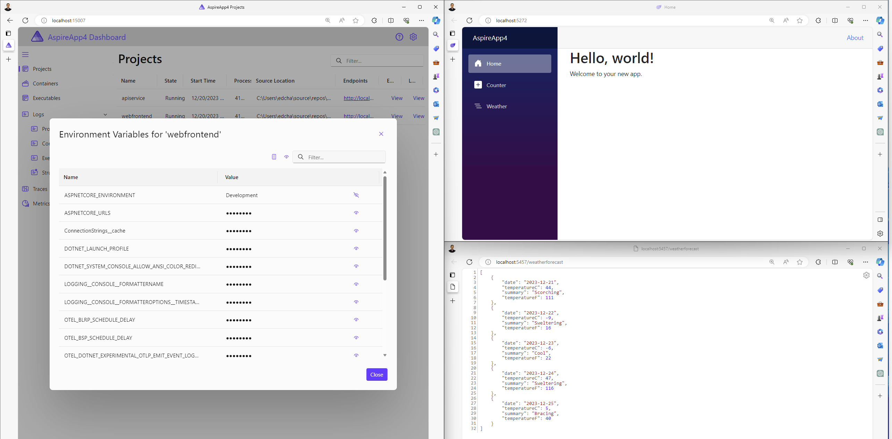The image size is (892, 439).
Task: Open tab actions menu in dashboard window
Action: pos(9,33)
